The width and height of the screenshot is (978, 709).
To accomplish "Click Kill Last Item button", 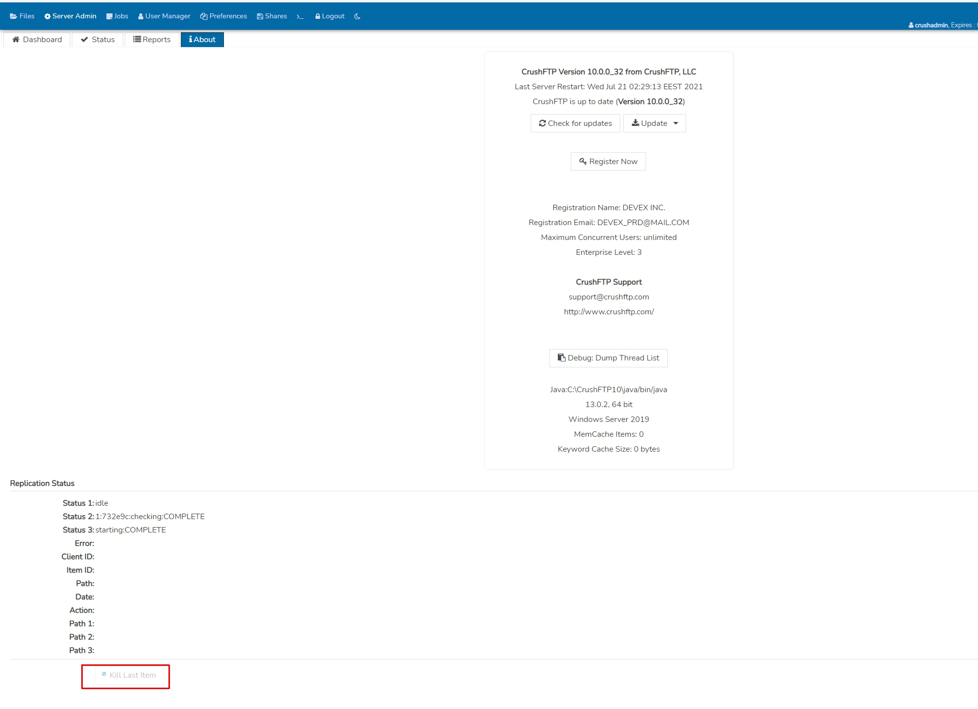I will coord(129,675).
